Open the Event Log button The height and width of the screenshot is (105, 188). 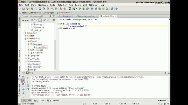[162, 101]
